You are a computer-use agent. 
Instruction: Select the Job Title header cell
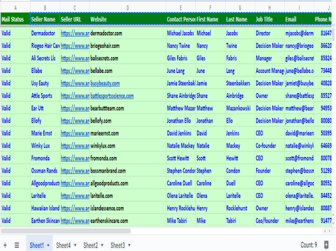click(x=269, y=19)
